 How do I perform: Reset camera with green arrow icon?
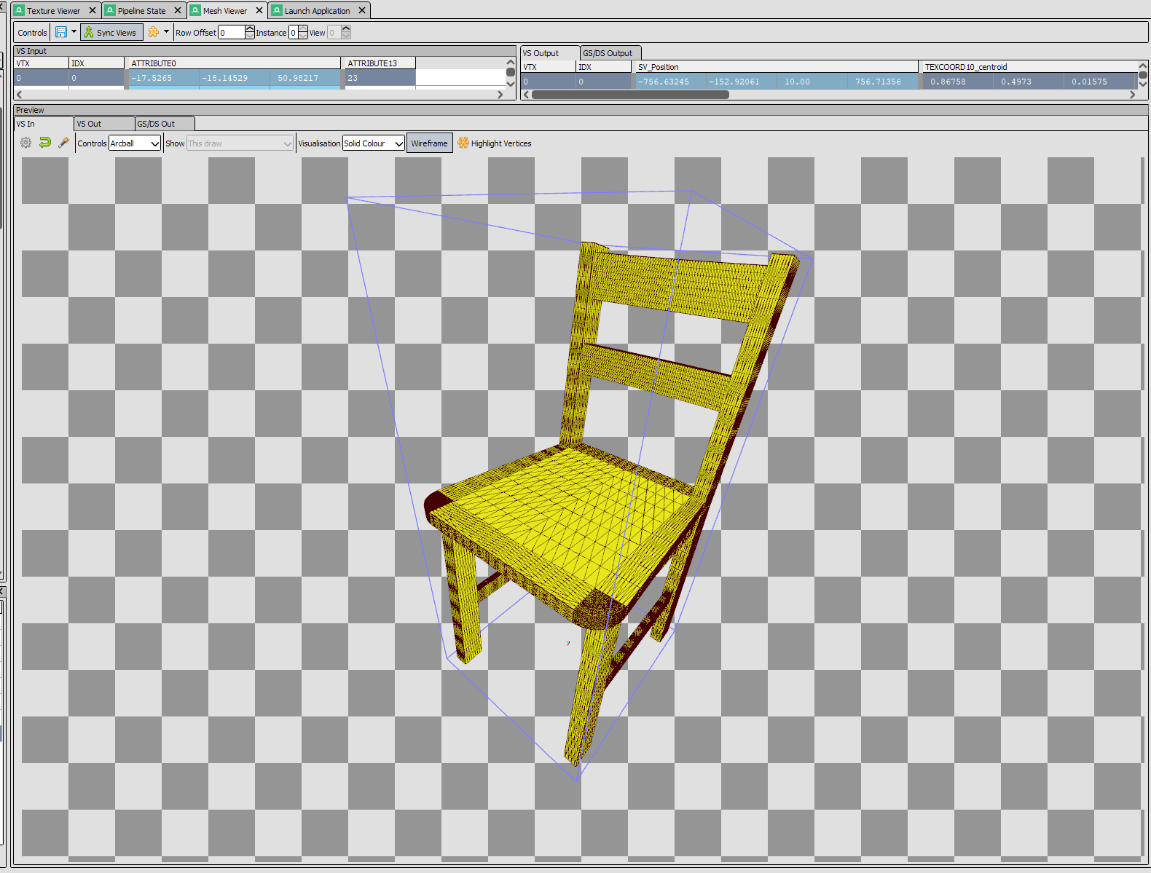click(x=44, y=143)
